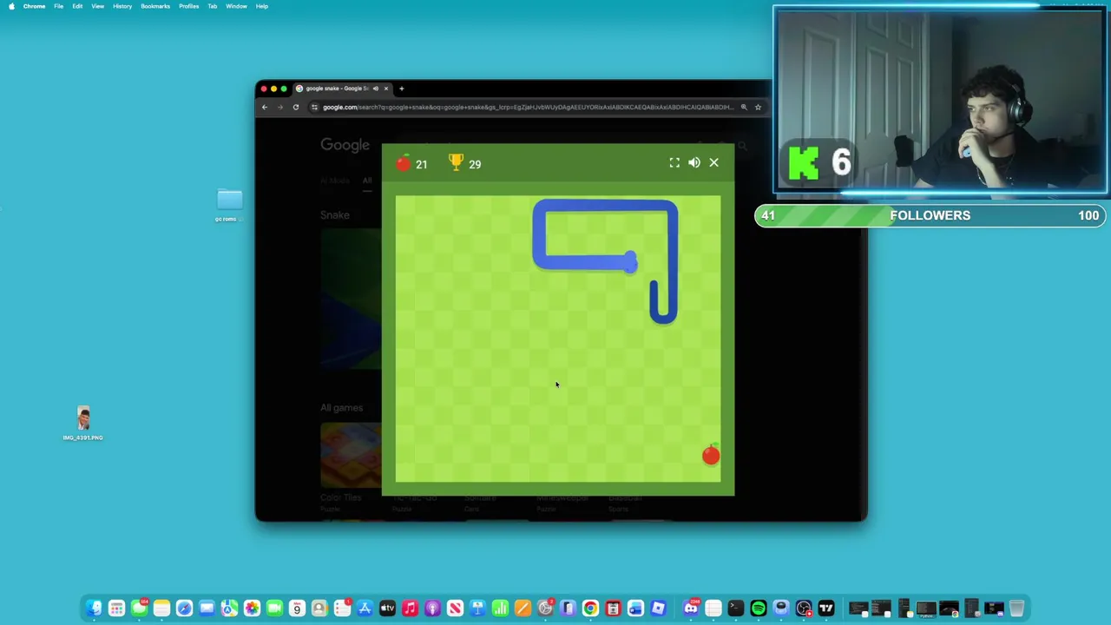The width and height of the screenshot is (1111, 625).
Task: Open Keynote from the dock
Action: [x=477, y=608]
